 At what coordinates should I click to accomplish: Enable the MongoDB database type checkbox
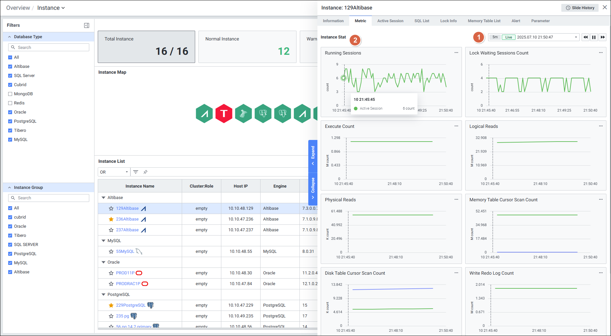(10, 94)
